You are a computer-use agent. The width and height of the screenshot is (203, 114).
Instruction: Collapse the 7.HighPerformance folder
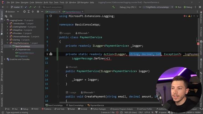coord(7,43)
